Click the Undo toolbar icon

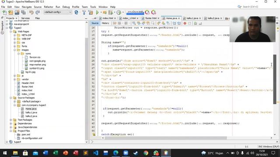click(31, 12)
